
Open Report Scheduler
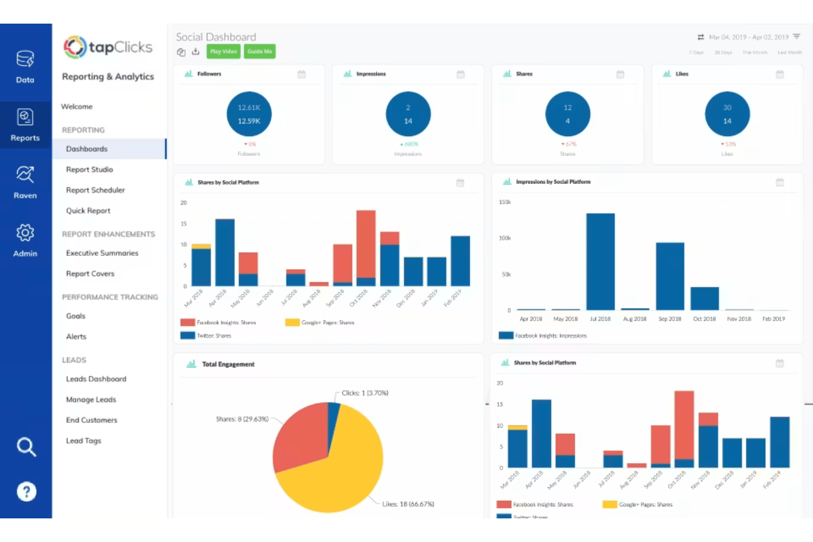(96, 190)
